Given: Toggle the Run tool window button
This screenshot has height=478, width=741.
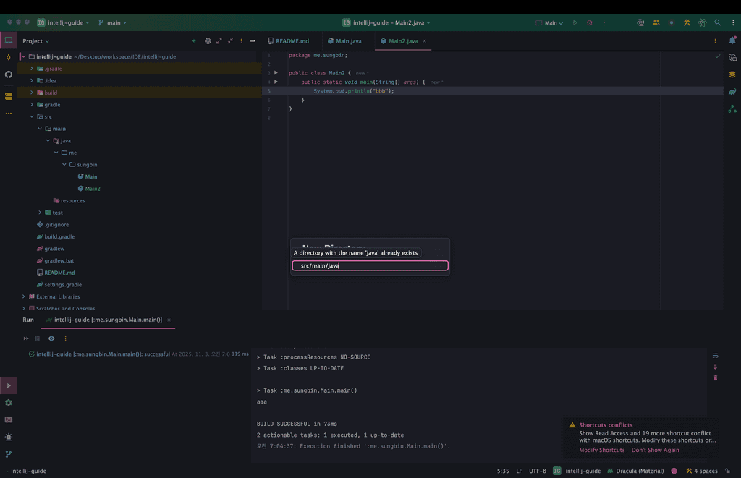Looking at the screenshot, I should 9,385.
